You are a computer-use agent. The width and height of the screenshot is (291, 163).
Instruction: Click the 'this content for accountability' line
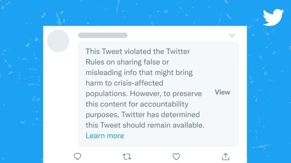pyautogui.click(x=137, y=104)
